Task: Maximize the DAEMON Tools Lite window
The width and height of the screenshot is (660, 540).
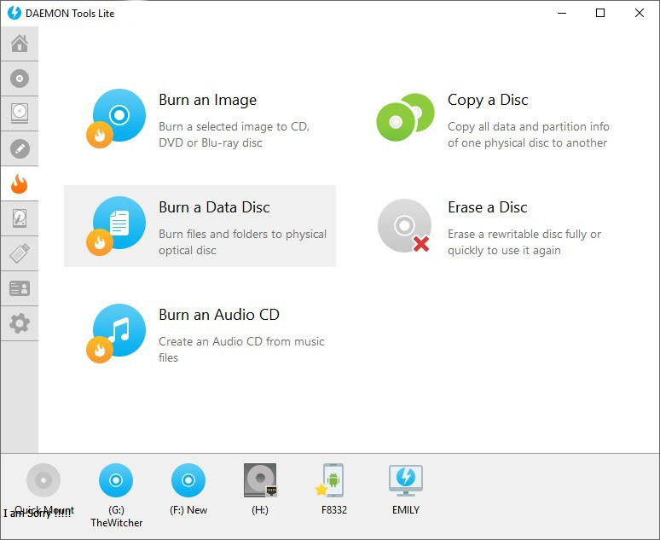Action: 600,13
